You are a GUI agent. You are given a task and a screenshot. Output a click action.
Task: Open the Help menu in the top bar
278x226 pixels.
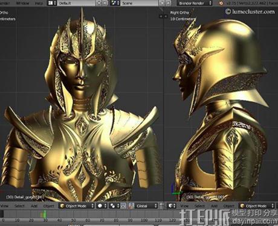(x=39, y=3)
